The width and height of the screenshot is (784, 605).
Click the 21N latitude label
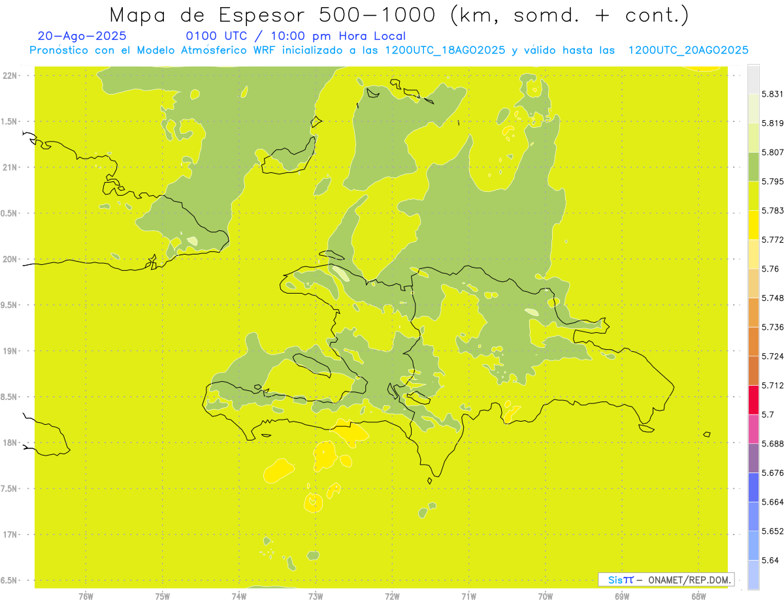click(9, 167)
